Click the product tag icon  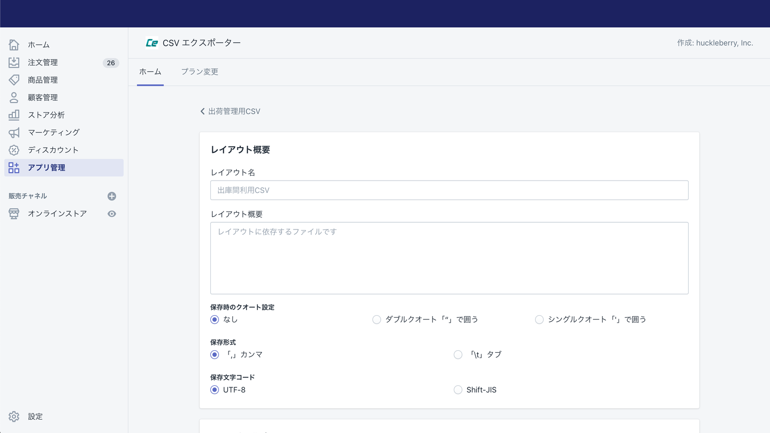coord(14,80)
